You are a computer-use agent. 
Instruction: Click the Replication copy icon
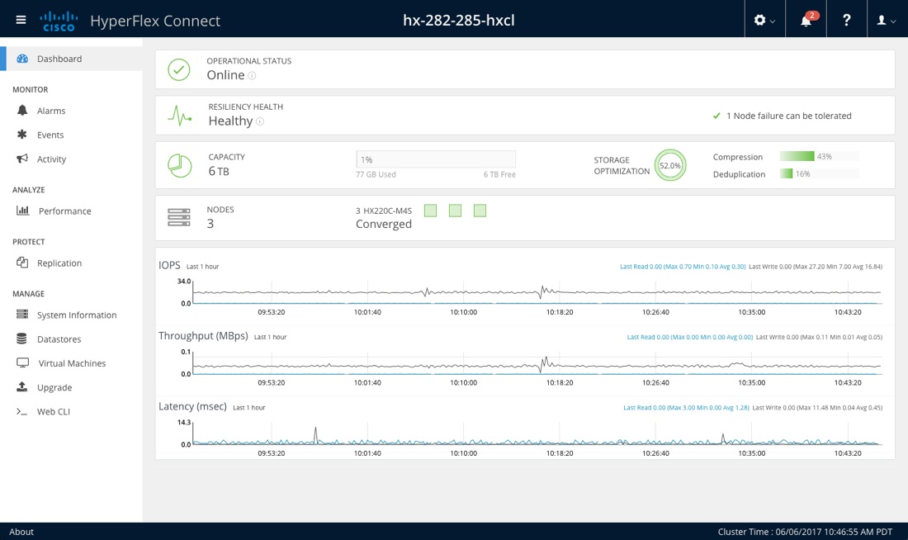click(x=22, y=262)
